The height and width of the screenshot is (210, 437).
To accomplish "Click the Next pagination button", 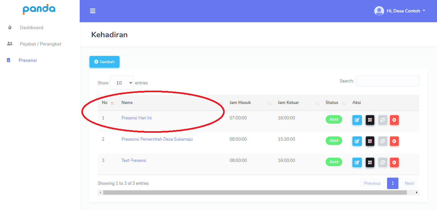I will [x=409, y=184].
